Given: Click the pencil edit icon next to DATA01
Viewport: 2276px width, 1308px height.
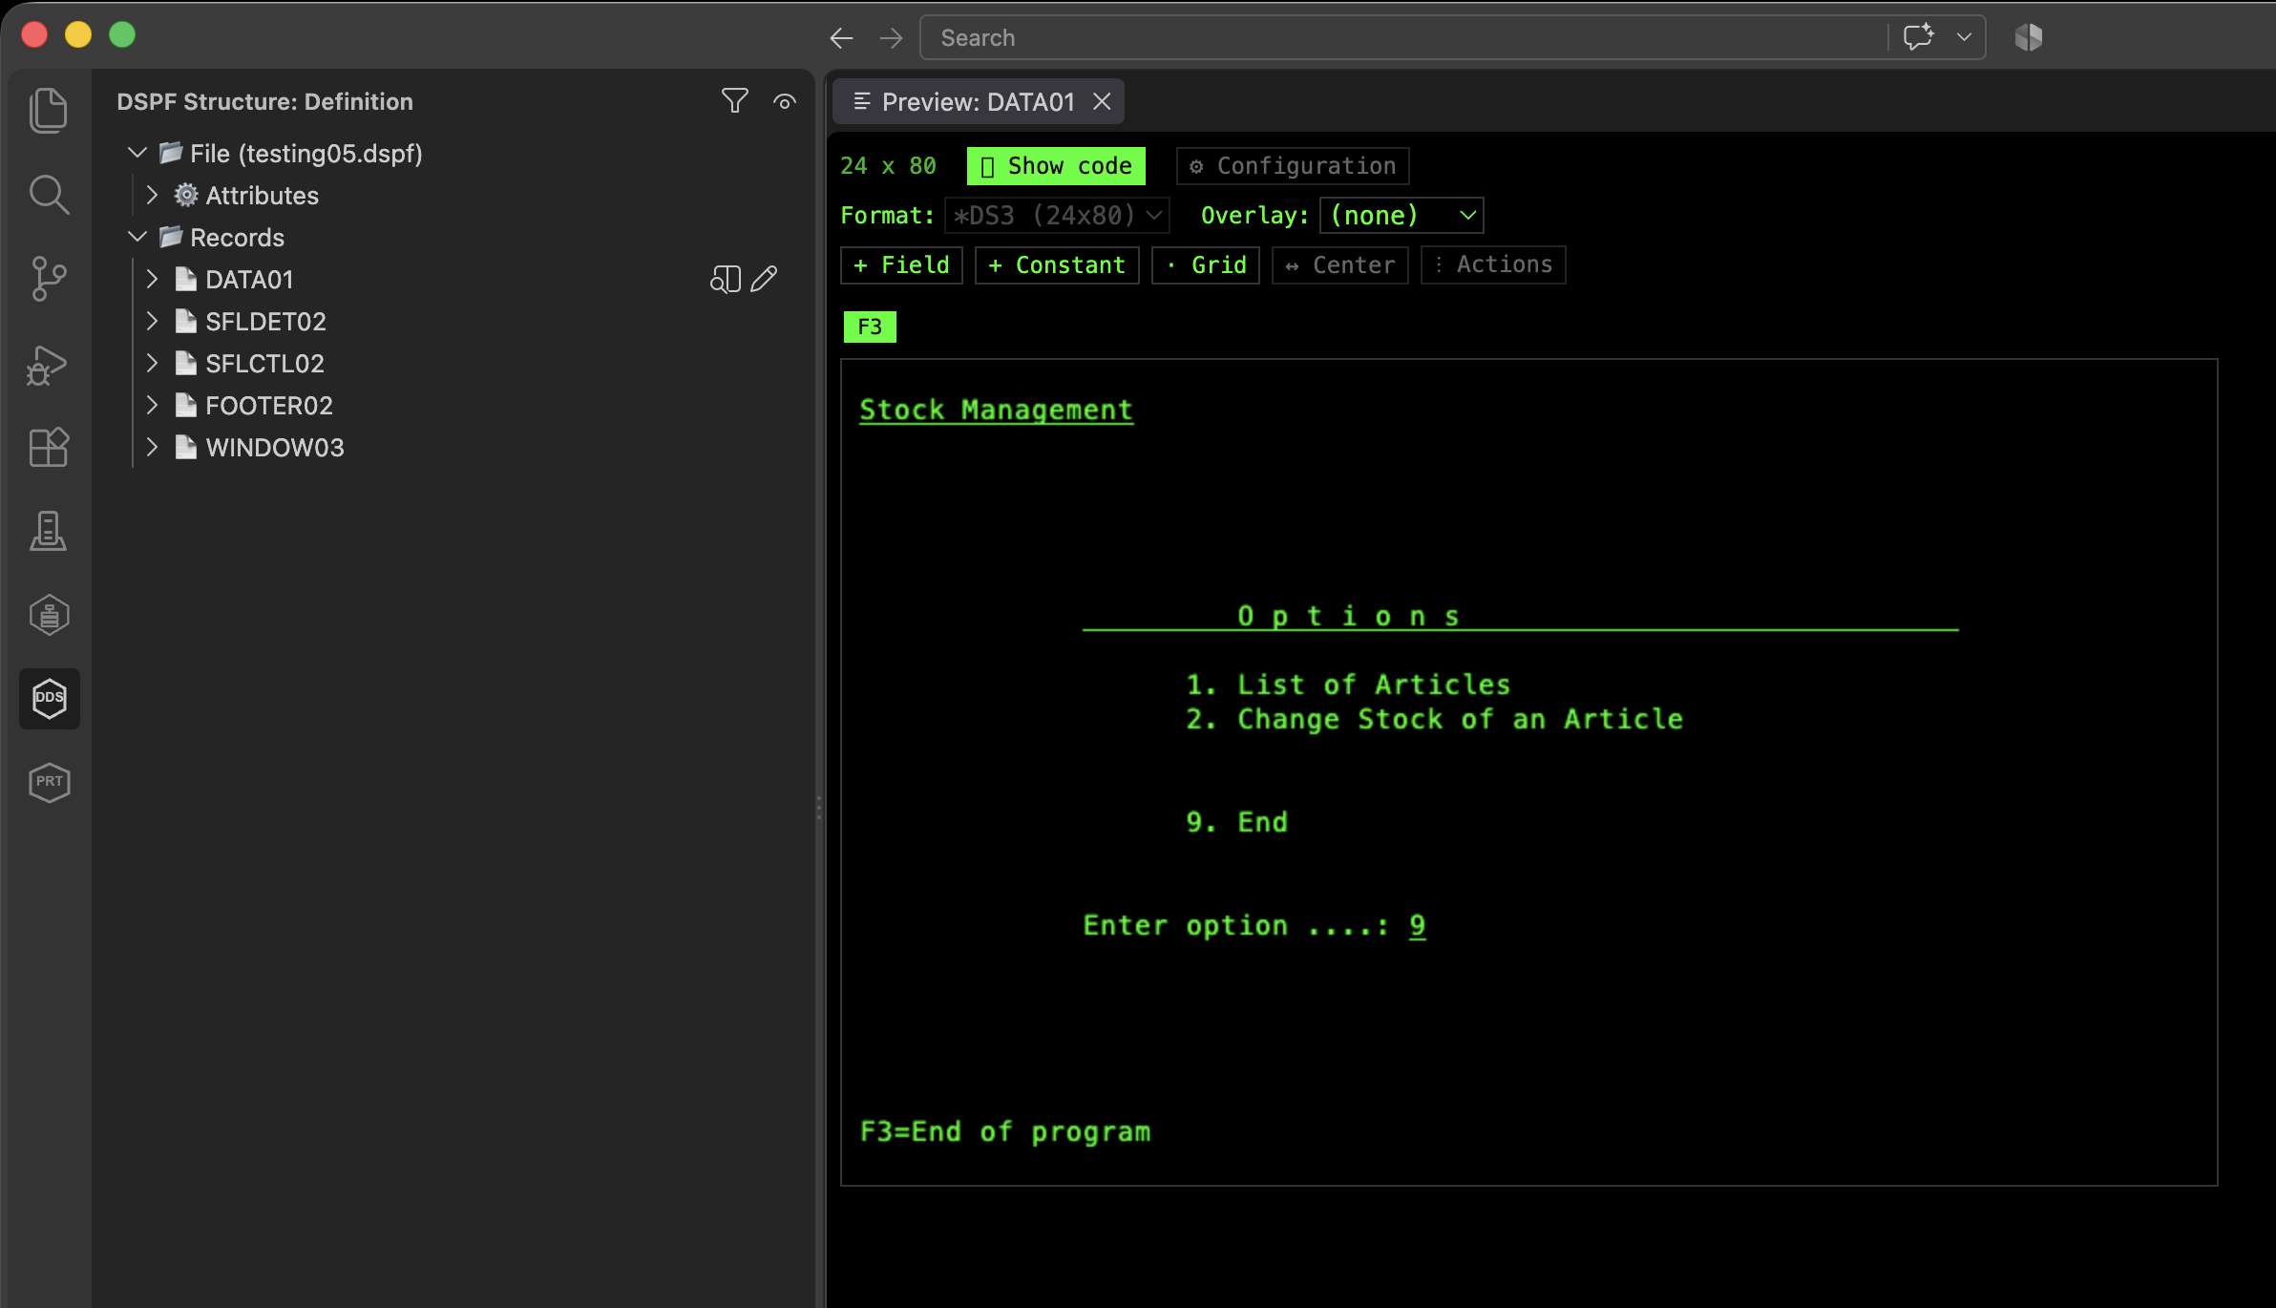Looking at the screenshot, I should tap(764, 279).
